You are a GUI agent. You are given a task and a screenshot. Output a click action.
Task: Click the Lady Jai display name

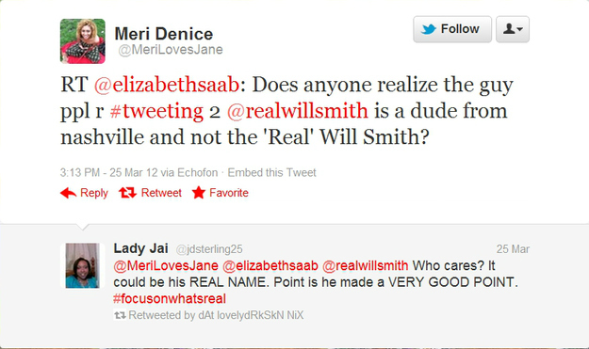coord(140,248)
